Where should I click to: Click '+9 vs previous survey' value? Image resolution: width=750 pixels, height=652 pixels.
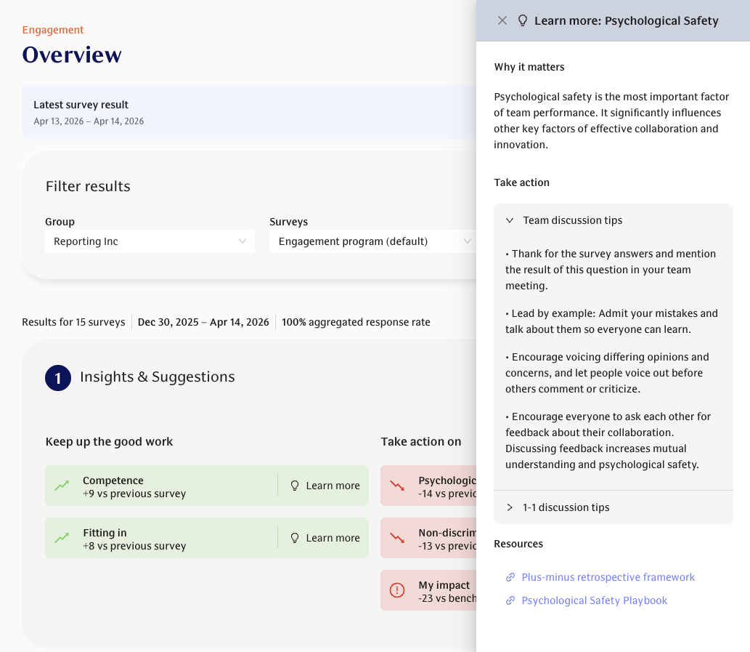click(134, 494)
